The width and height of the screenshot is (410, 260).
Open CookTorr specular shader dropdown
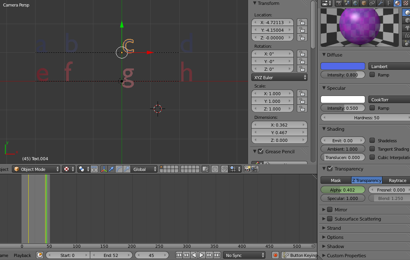tap(389, 99)
